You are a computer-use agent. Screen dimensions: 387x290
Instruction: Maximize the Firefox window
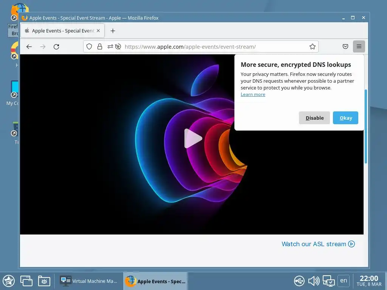tap(353, 18)
